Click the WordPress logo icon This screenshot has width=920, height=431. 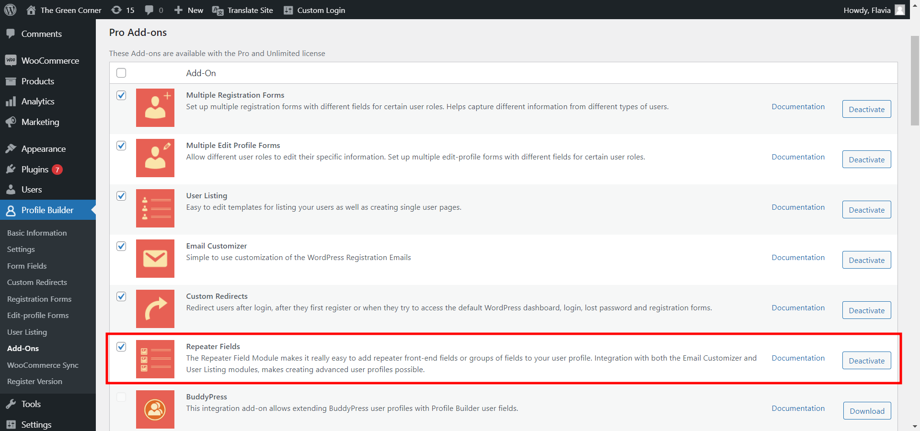tap(10, 10)
